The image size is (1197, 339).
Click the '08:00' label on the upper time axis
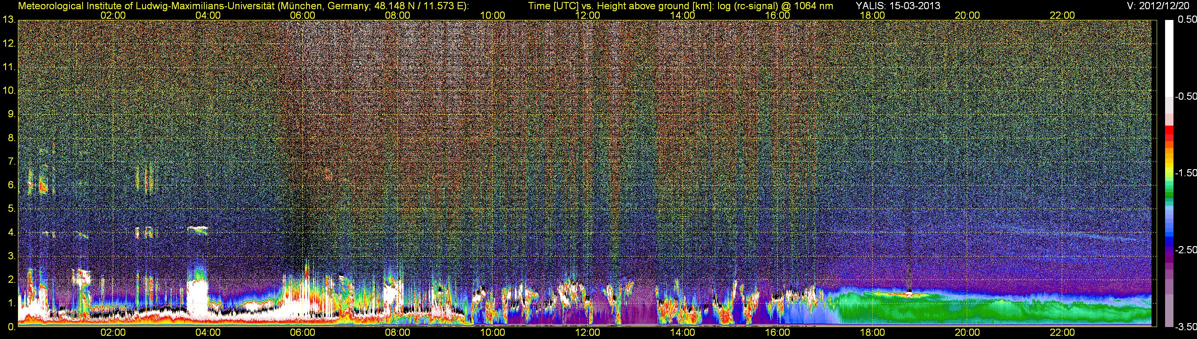[x=397, y=15]
